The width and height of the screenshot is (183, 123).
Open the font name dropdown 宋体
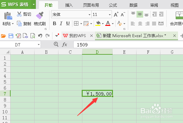tap(89, 15)
